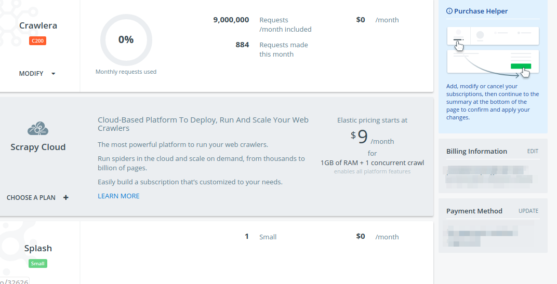The height and width of the screenshot is (284, 557).
Task: Click the C200 plan badge under Crawlera
Action: pos(37,41)
